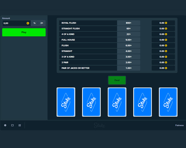Double the bet with 2× button
The height and width of the screenshot is (148, 186).
click(x=42, y=23)
